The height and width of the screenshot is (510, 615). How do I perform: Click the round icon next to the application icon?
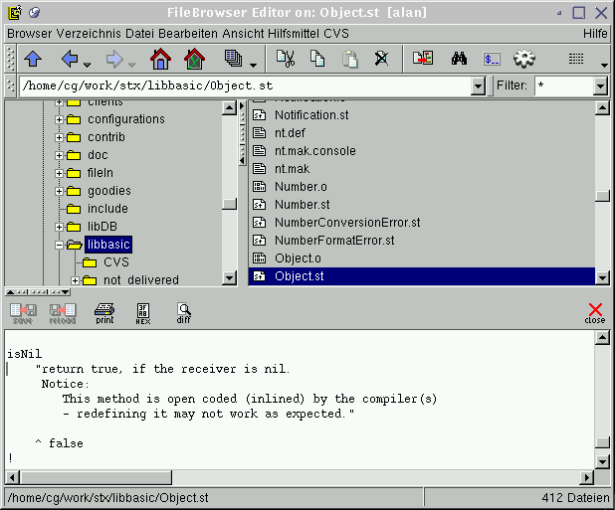[x=35, y=13]
